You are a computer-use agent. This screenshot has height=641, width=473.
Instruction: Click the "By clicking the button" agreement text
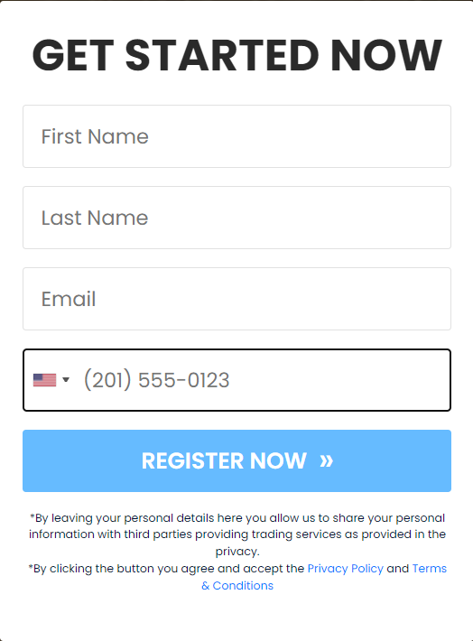pos(166,569)
